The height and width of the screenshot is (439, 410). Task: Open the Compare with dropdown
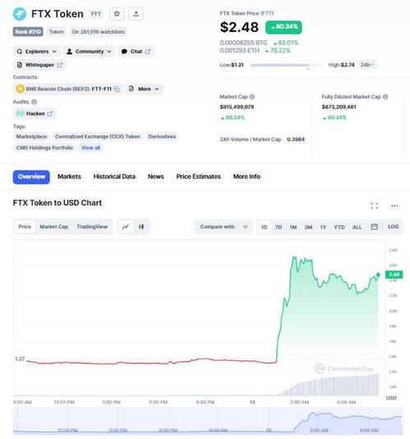tap(223, 226)
